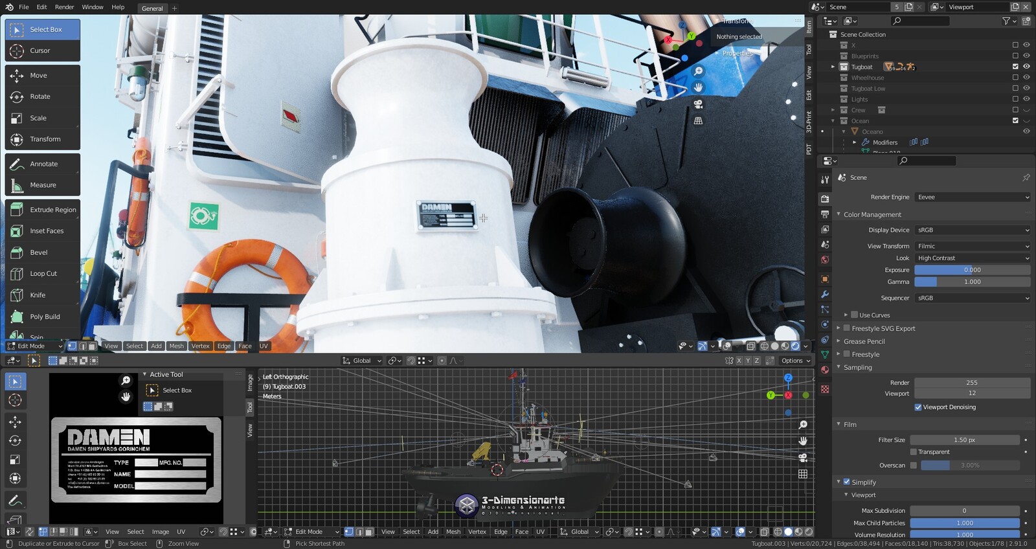
Task: Open the Help menu
Action: point(118,7)
